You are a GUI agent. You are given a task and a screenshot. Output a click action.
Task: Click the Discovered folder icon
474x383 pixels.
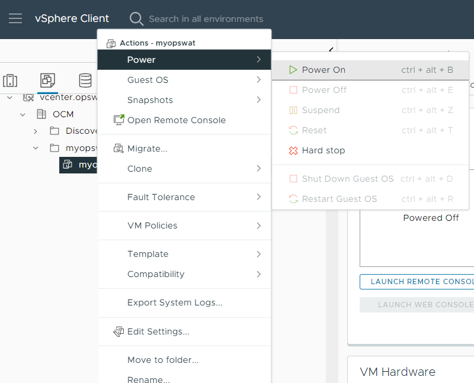(x=55, y=131)
